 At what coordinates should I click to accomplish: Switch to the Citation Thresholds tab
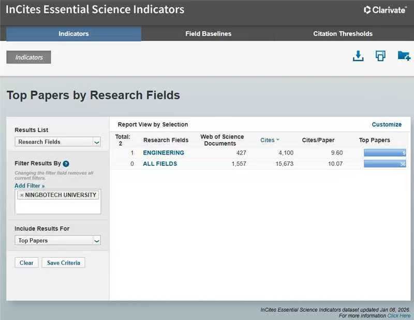coord(343,34)
